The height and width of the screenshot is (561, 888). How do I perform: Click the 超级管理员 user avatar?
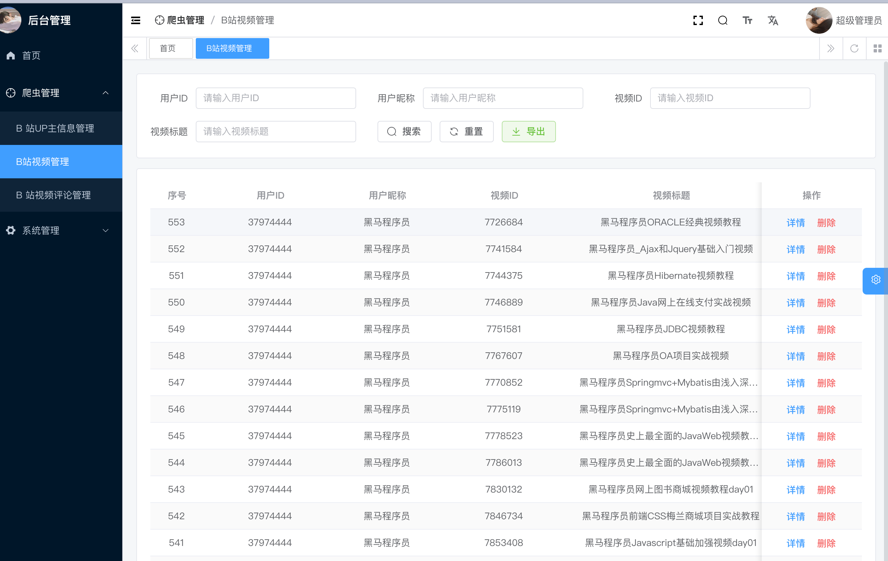pos(819,20)
